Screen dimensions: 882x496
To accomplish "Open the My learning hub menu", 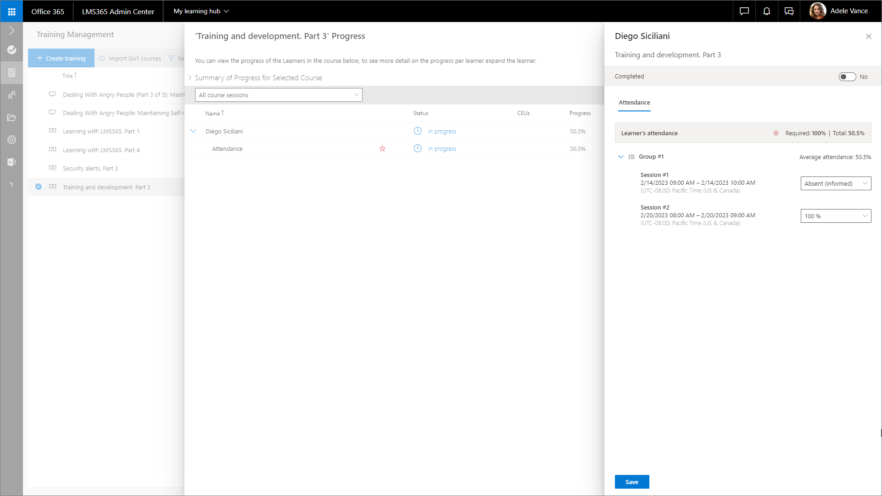I will point(201,11).
